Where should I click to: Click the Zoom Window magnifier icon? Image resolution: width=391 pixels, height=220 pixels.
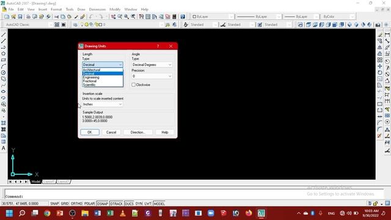126,16
